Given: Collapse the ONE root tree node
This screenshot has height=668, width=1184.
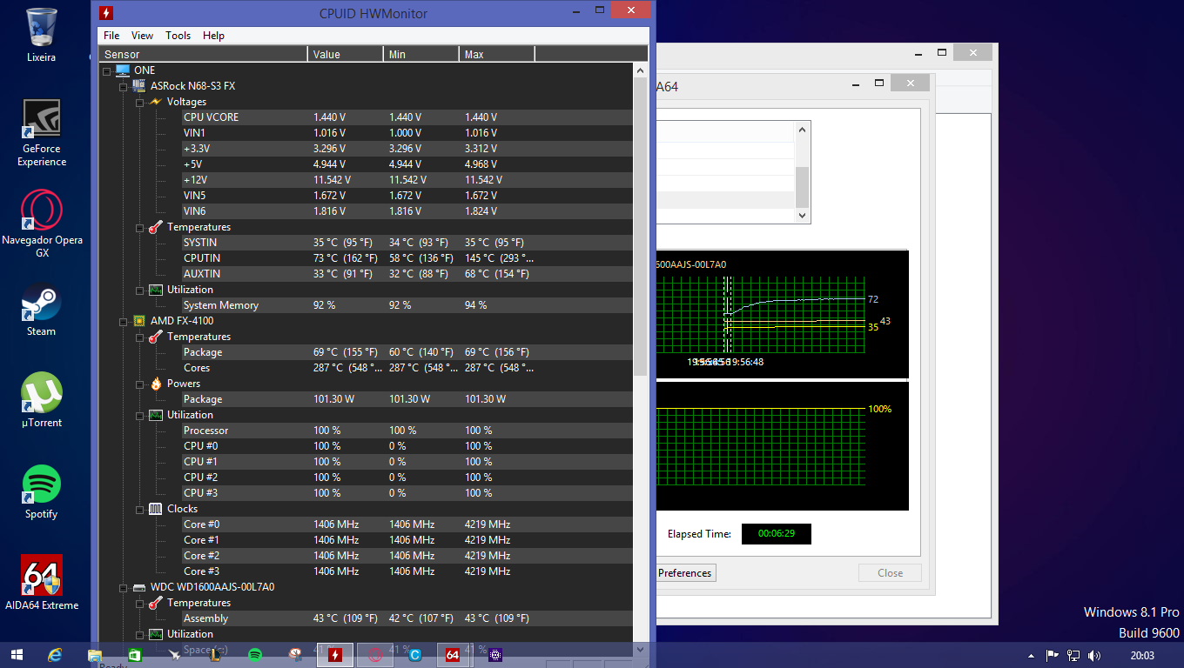Looking at the screenshot, I should (x=106, y=70).
